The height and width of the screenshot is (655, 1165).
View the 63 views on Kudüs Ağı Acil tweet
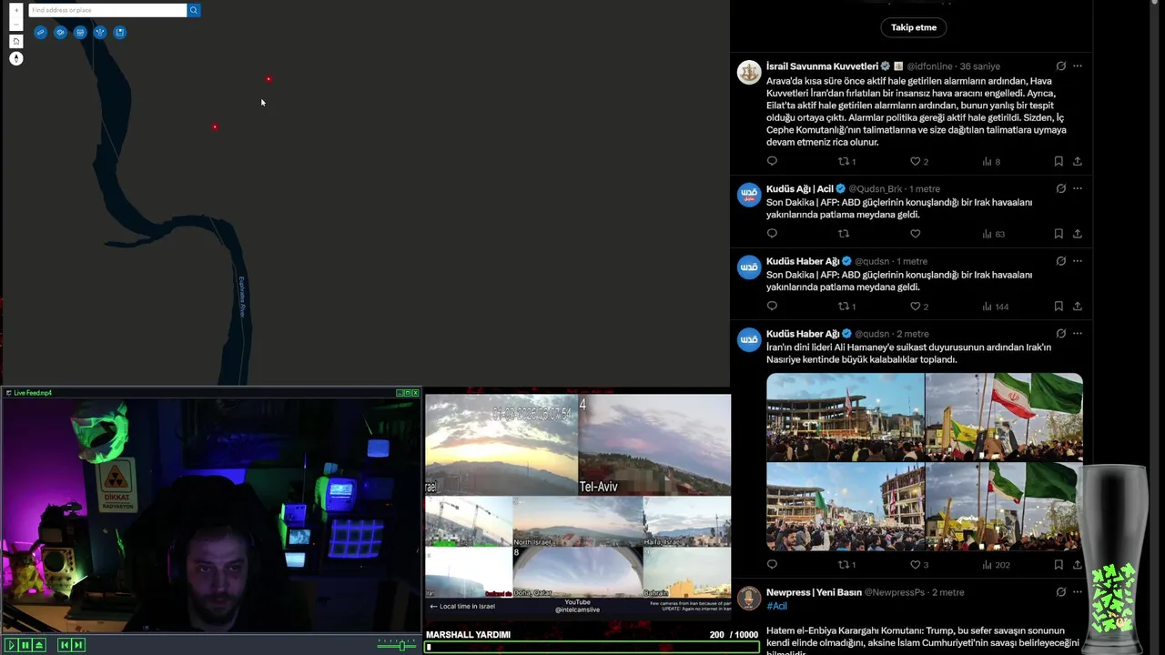[x=993, y=234]
